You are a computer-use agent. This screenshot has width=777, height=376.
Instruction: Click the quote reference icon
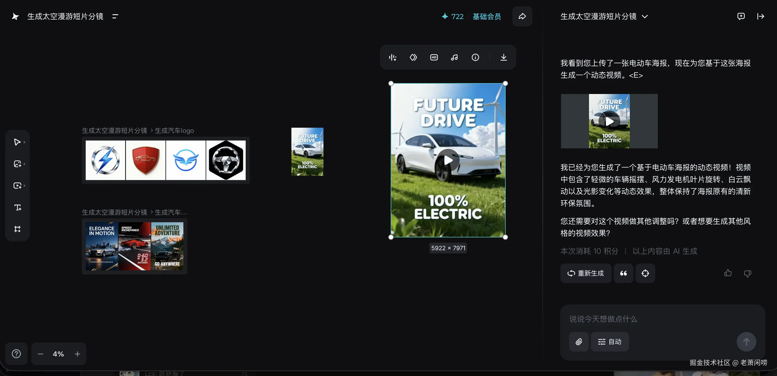[x=623, y=273]
